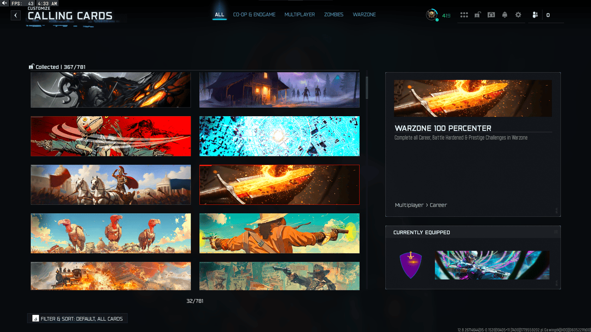Select the ZOMBIES tab
The image size is (591, 332).
[x=334, y=15]
